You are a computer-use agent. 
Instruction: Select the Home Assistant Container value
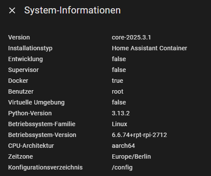pos(149,48)
